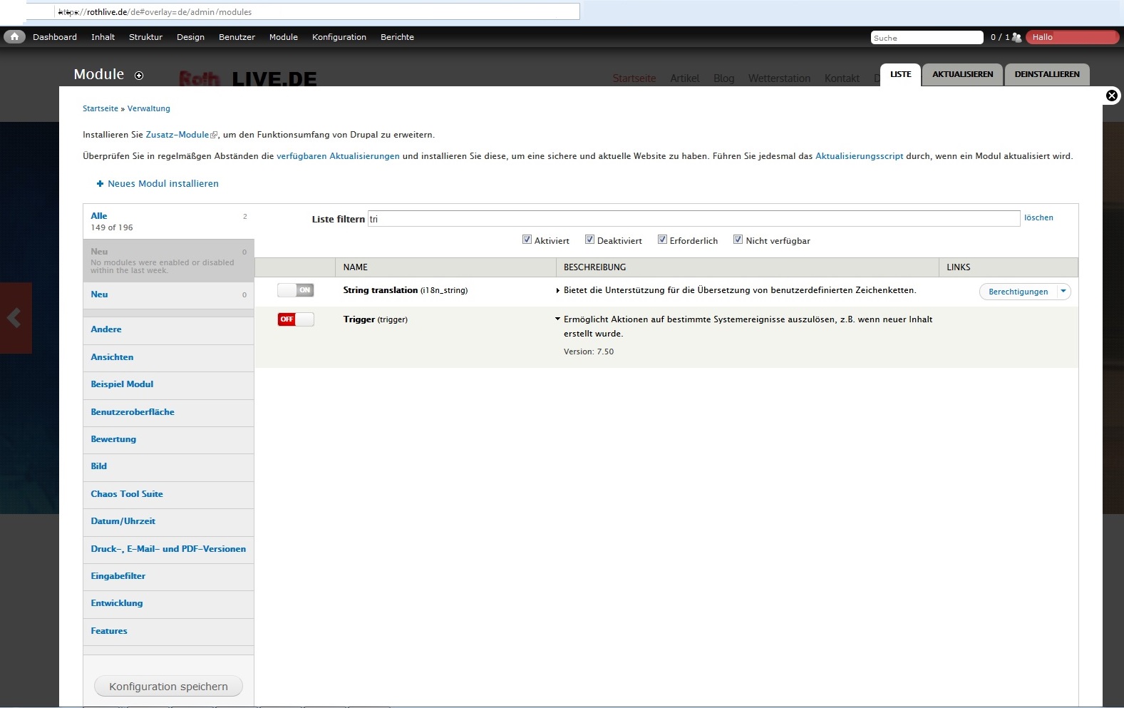The height and width of the screenshot is (708, 1124).
Task: Select the Entwicklung category
Action: coord(168,603)
